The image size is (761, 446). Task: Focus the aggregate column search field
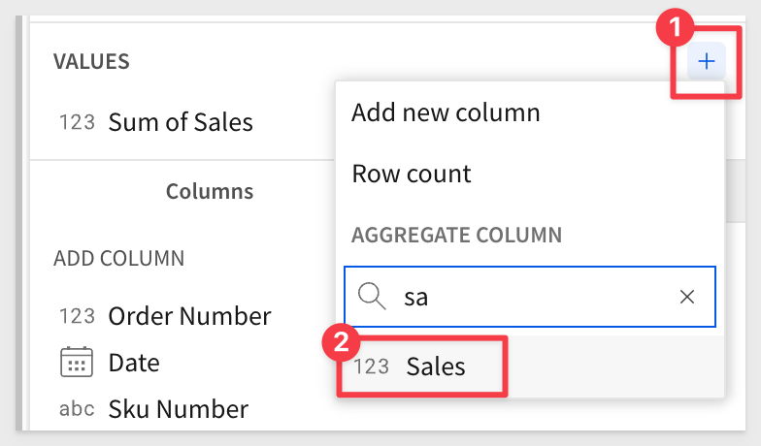530,297
